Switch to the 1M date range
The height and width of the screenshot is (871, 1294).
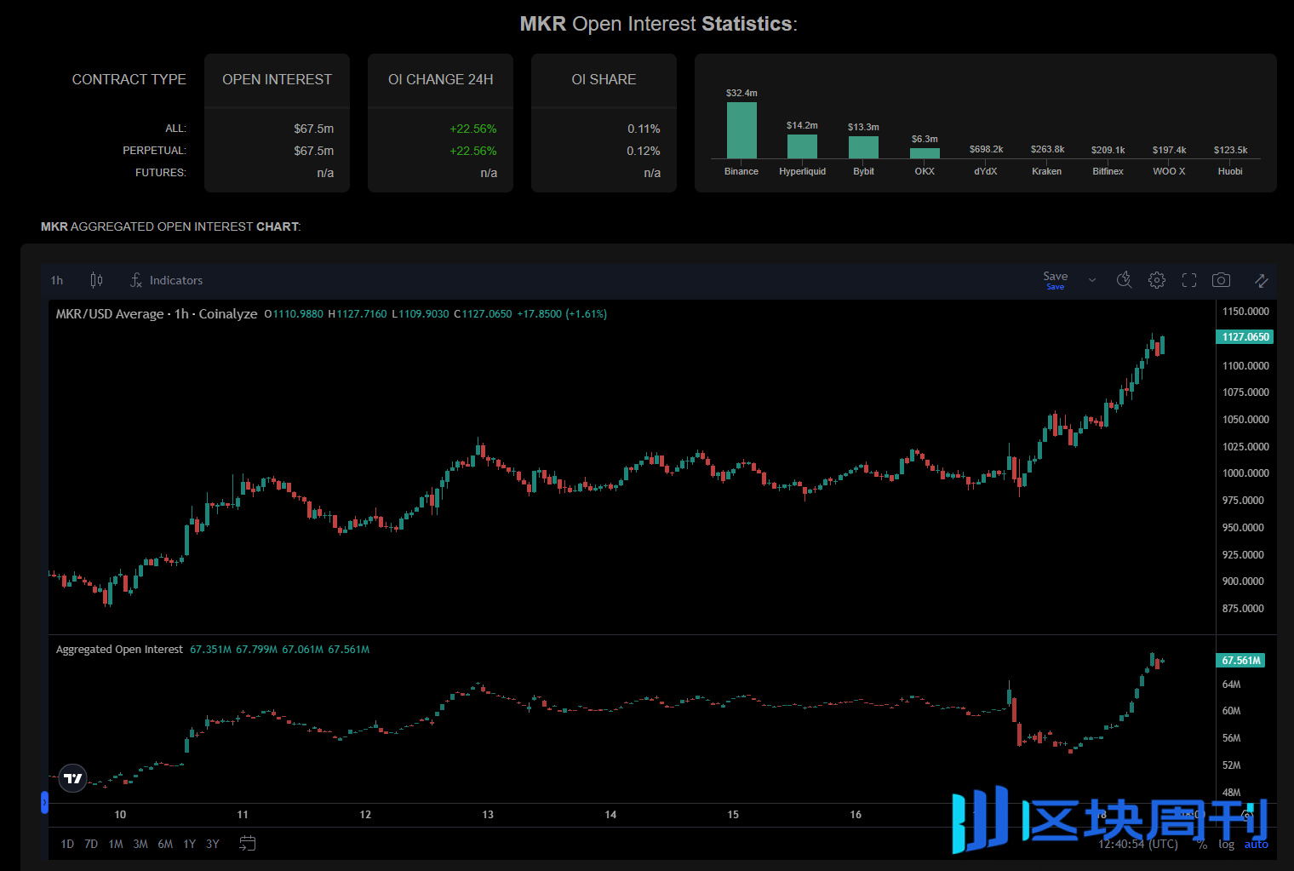[x=116, y=844]
